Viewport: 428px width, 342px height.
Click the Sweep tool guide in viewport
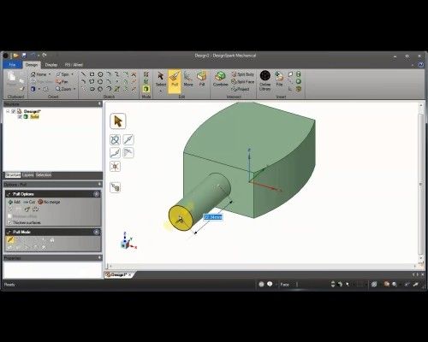click(x=115, y=153)
